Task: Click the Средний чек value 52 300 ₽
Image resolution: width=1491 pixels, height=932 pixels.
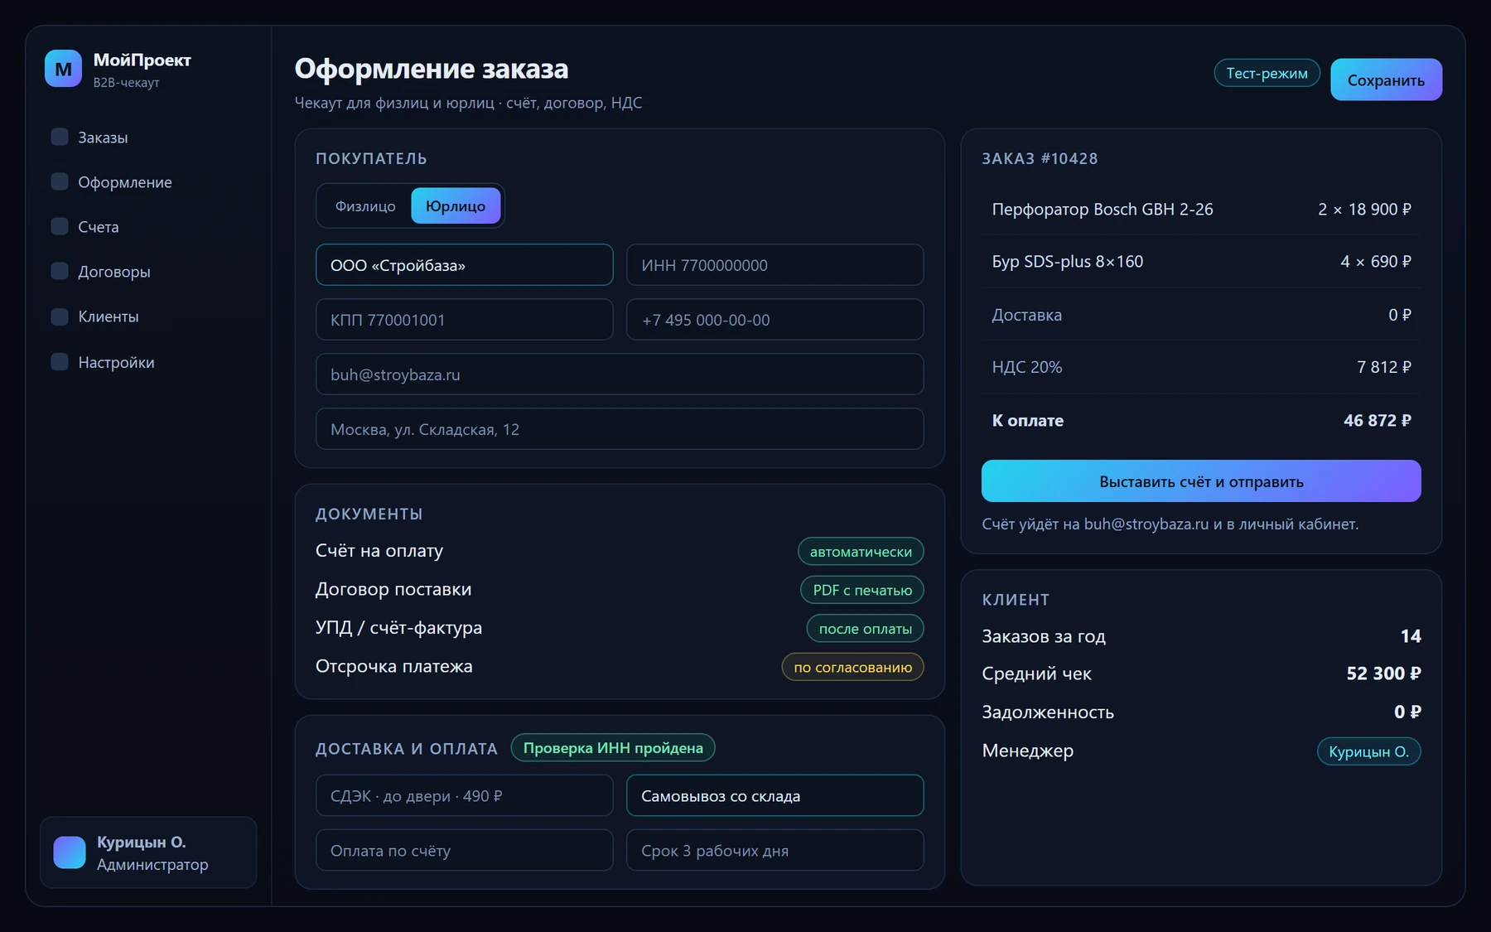Action: point(1383,674)
